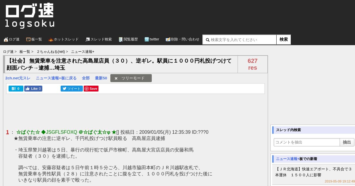The width and height of the screenshot is (355, 186).
Task: Click the Facebook Like button
Action: [33, 89]
